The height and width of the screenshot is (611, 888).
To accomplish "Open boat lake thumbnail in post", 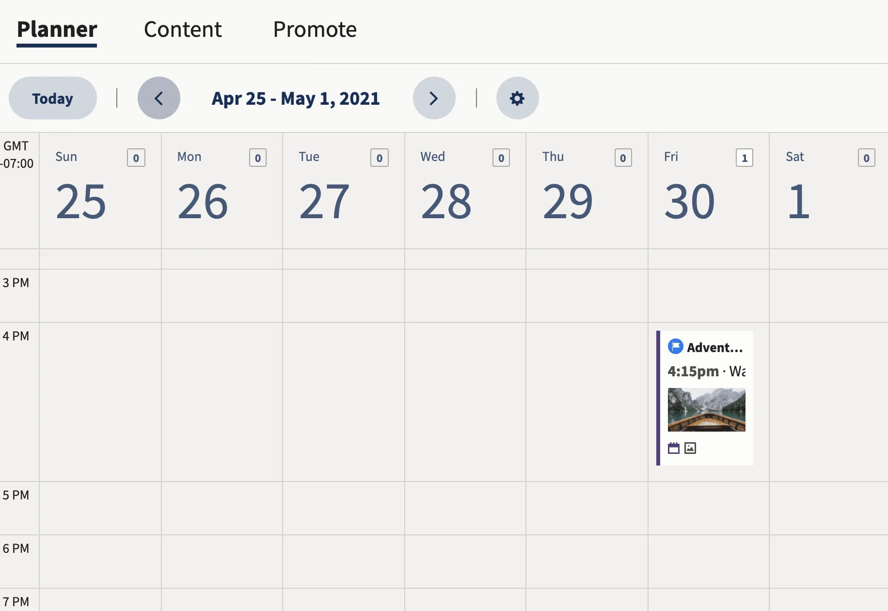I will [x=707, y=410].
